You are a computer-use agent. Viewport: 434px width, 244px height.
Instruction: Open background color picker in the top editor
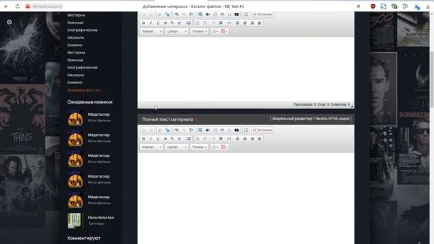pyautogui.click(x=224, y=31)
